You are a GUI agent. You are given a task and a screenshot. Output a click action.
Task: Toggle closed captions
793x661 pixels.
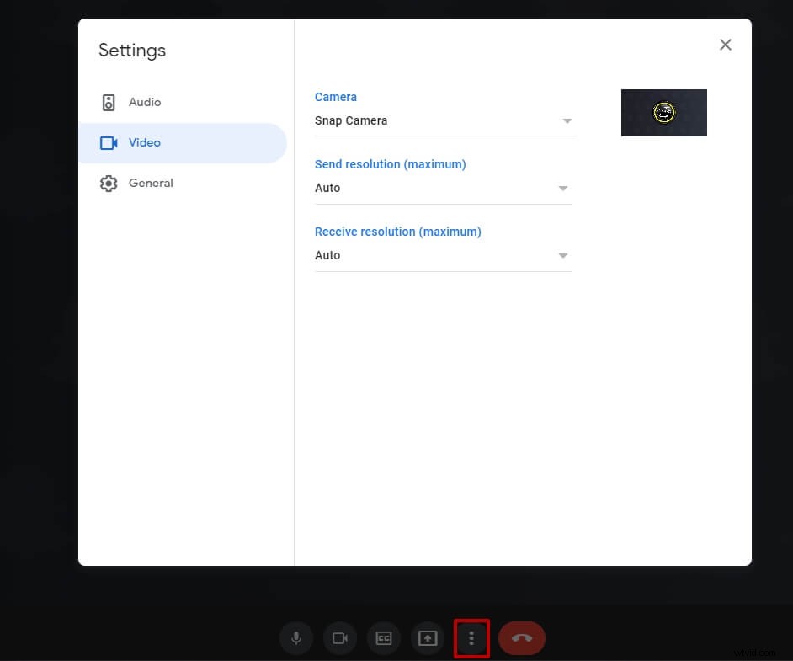tap(383, 637)
